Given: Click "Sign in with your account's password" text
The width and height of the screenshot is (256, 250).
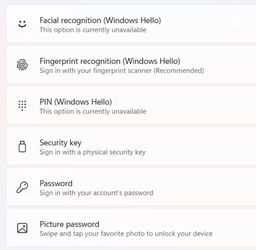Looking at the screenshot, I should 96,193.
